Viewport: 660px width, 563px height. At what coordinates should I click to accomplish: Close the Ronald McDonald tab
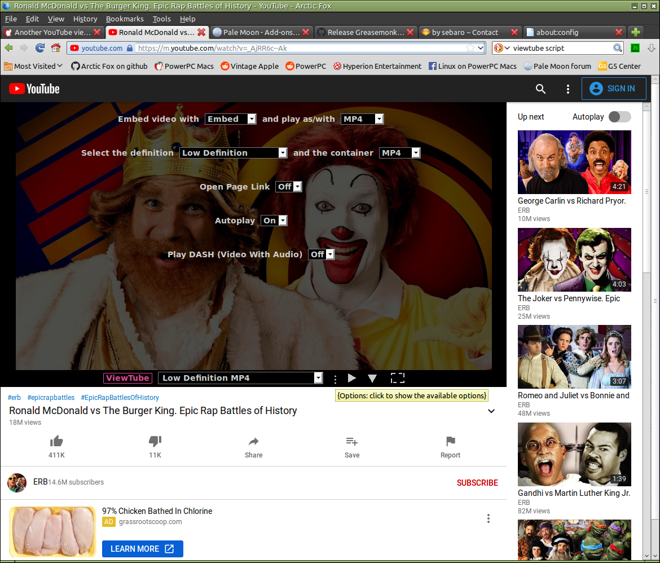[201, 32]
